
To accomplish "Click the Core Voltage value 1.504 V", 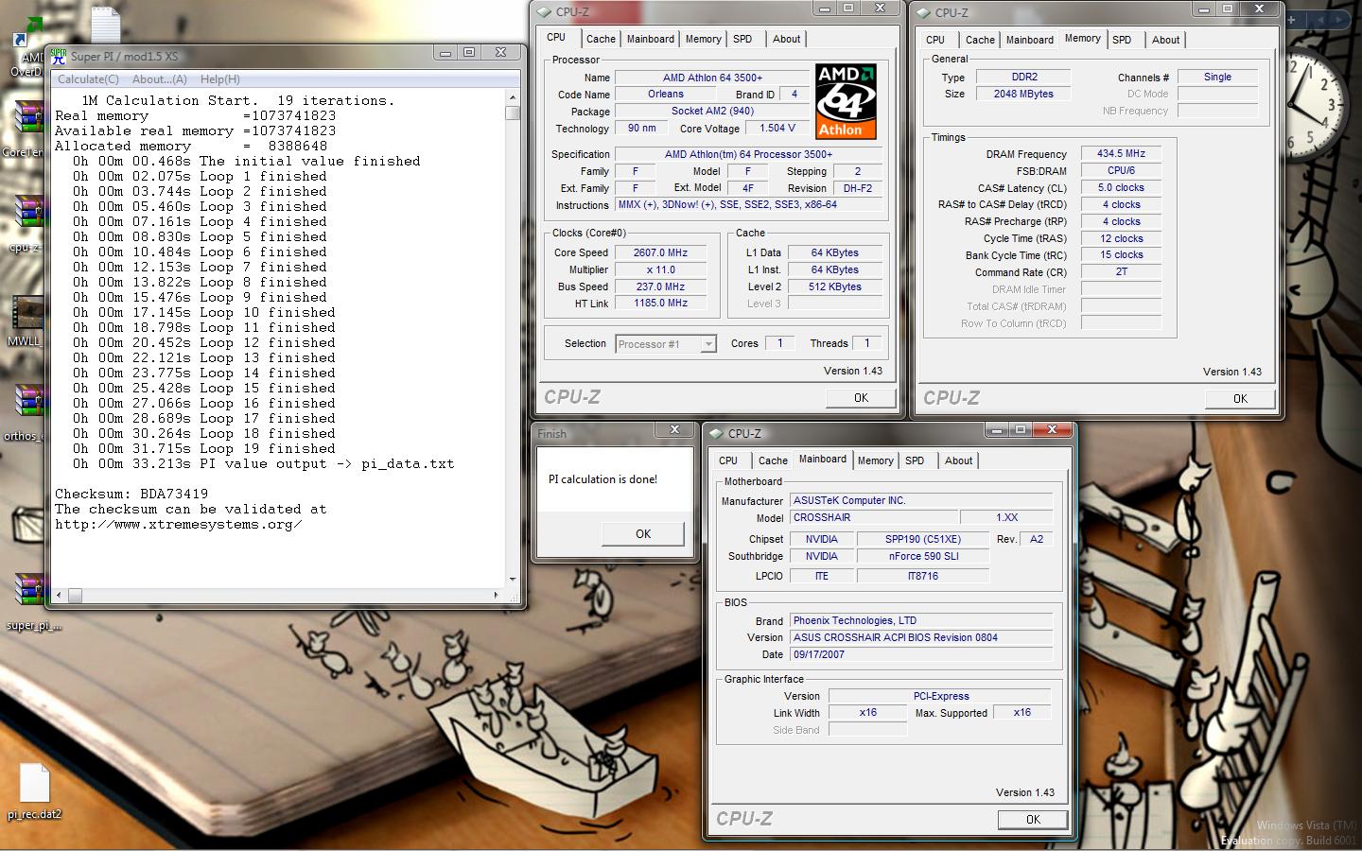I will 777,128.
